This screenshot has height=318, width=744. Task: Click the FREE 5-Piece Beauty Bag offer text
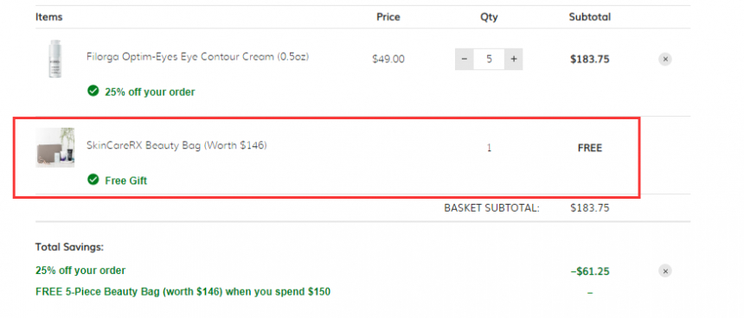[x=183, y=292]
